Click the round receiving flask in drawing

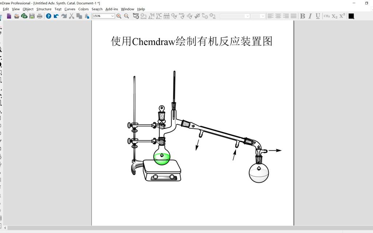click(x=259, y=173)
